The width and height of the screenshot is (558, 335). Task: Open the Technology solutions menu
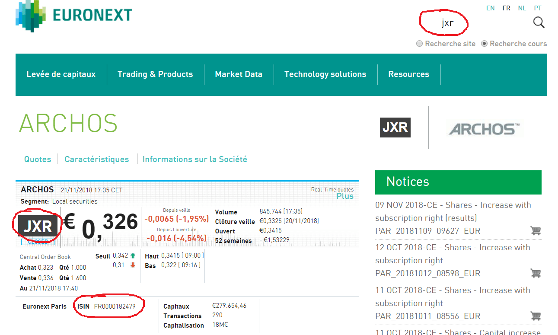coord(325,74)
